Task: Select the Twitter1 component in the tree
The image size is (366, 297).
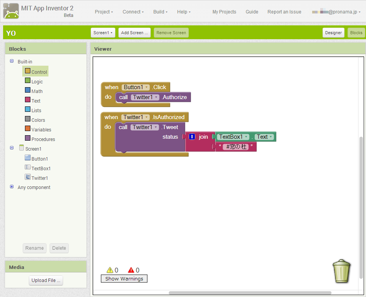Action: pyautogui.click(x=39, y=178)
